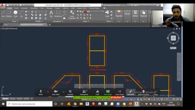Screen dimensions: 195x110
Task: Click the Plot print icon in quick access toolbar
Action: pyautogui.click(x=20, y=5)
